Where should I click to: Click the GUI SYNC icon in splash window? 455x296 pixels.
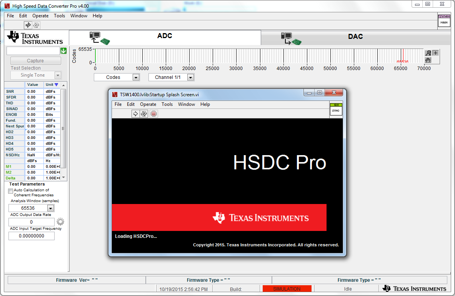(336, 109)
